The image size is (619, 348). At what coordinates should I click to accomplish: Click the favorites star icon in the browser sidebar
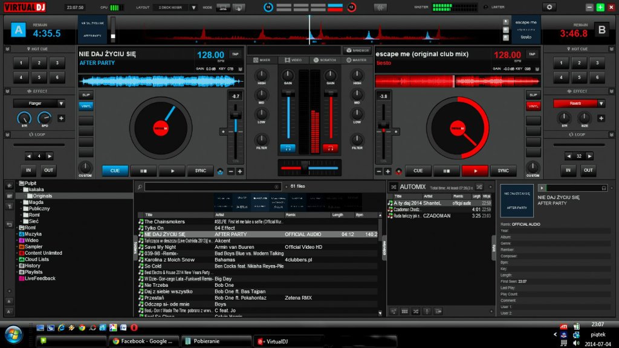pyautogui.click(x=10, y=185)
